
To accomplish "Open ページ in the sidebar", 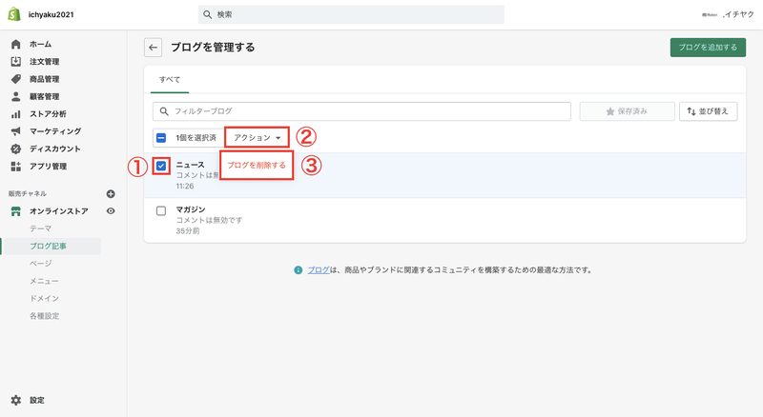I will (x=40, y=264).
